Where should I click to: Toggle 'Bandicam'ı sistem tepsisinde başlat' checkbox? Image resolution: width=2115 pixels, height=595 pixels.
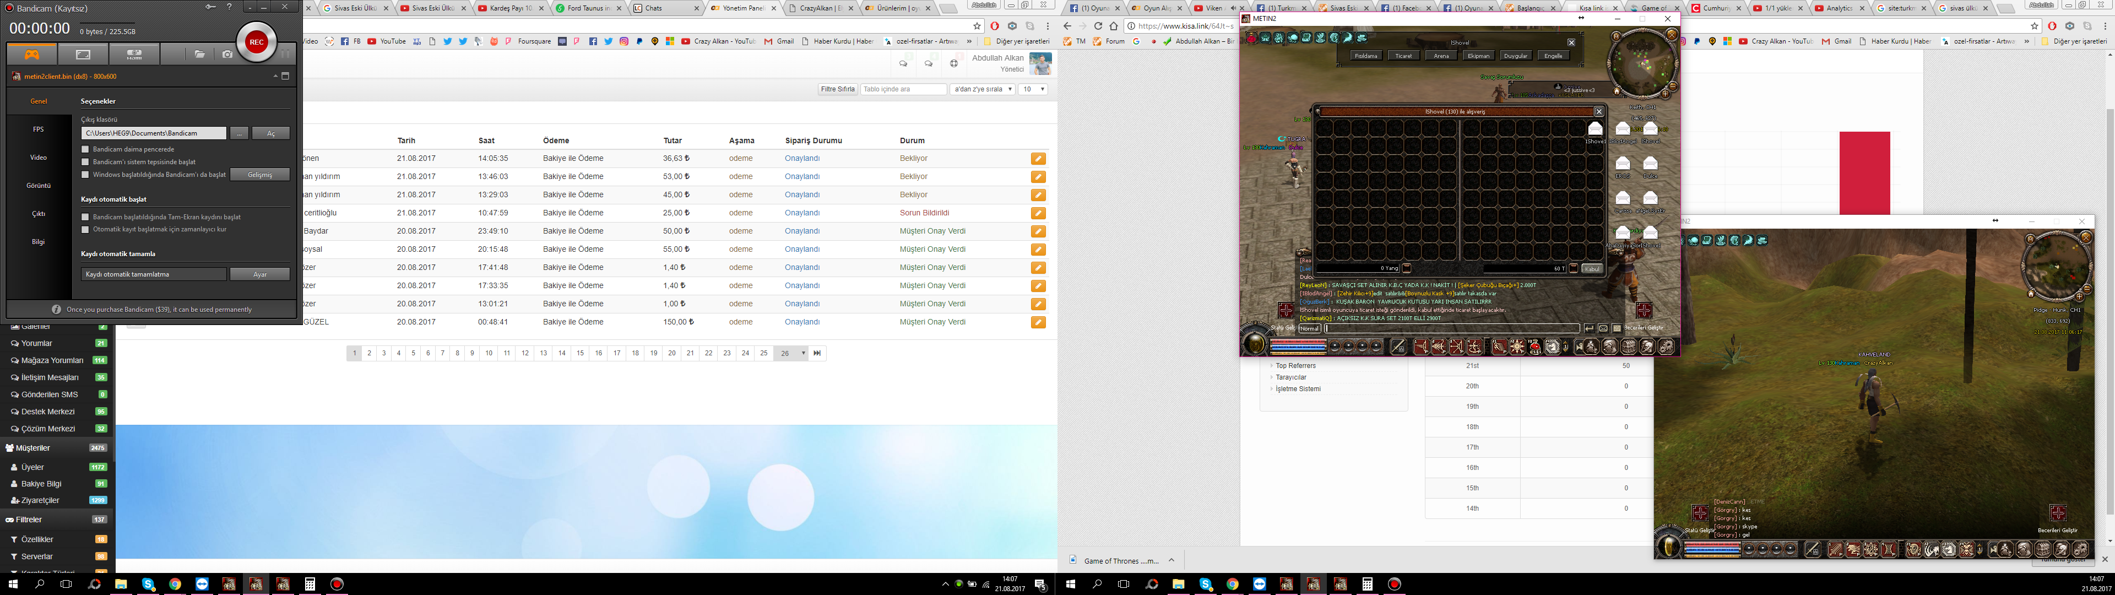pyautogui.click(x=85, y=162)
